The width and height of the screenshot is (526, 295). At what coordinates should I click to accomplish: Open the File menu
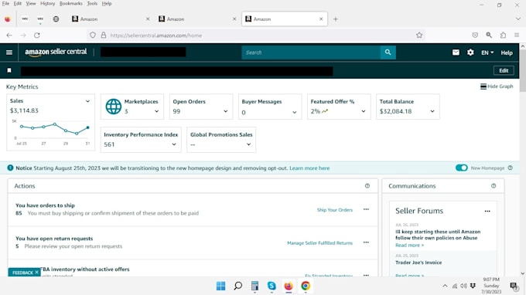pos(5,3)
